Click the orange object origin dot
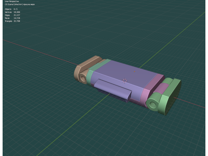 point(134,71)
